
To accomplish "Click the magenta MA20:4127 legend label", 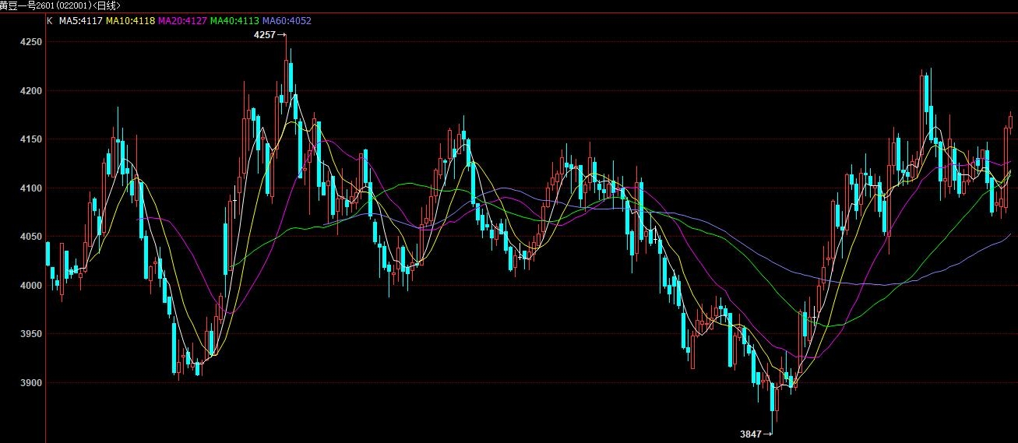I will coord(182,20).
